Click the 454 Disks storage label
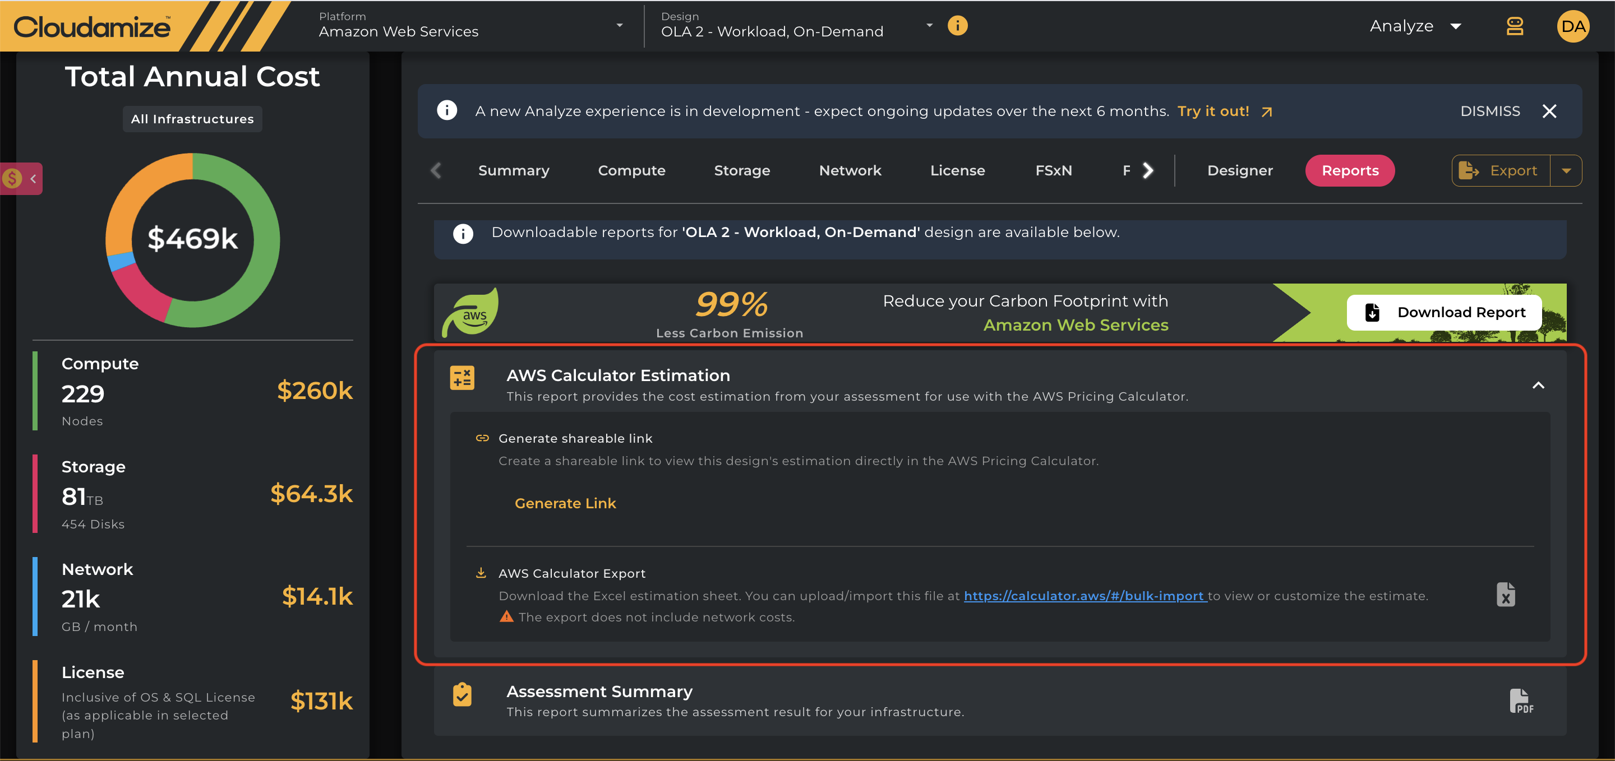This screenshot has height=761, width=1615. 93,525
